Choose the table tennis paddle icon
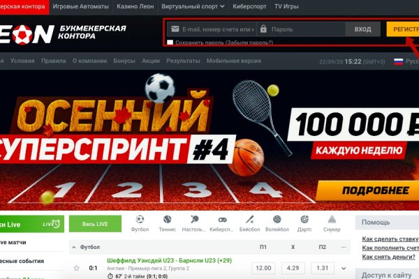Image resolution: width=419 pixels, height=279 pixels. point(194,220)
